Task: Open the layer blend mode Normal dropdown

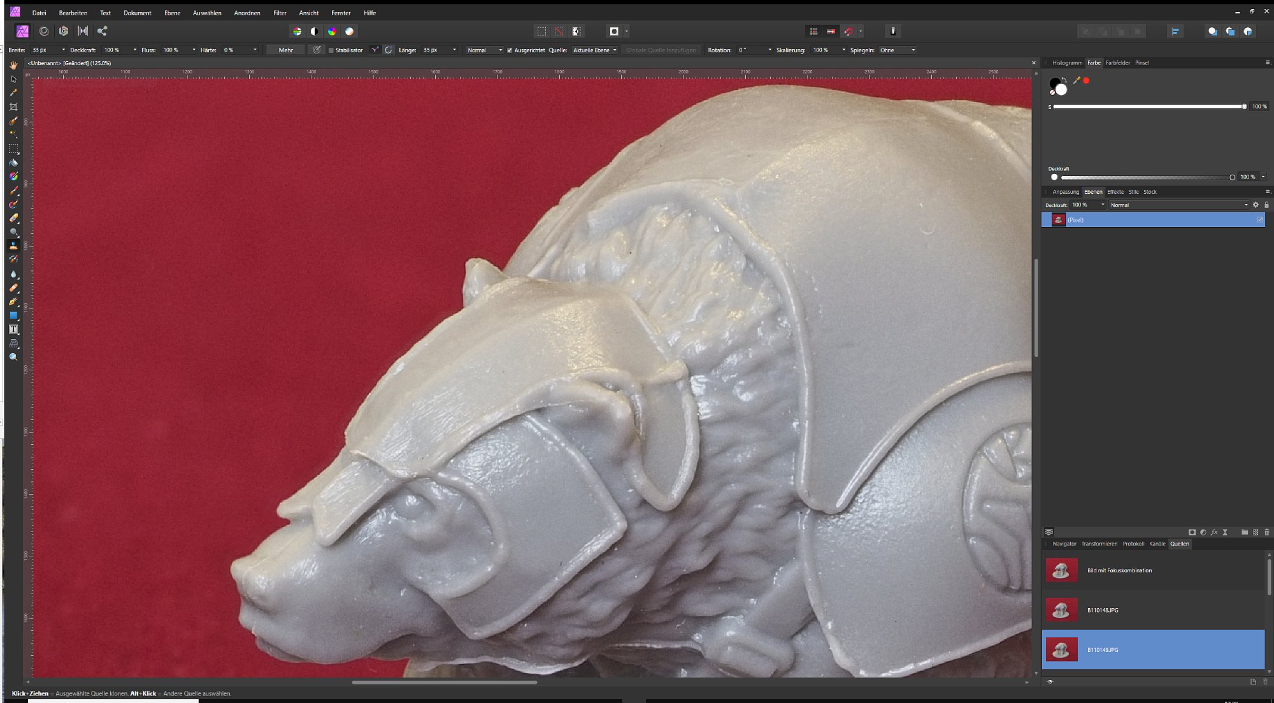Action: coord(1178,205)
